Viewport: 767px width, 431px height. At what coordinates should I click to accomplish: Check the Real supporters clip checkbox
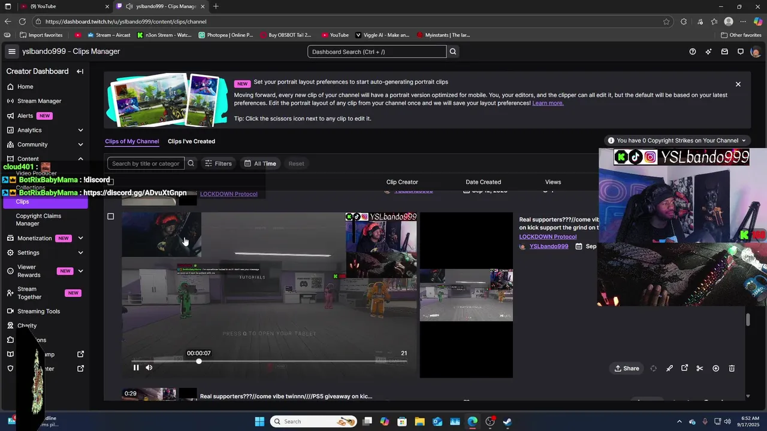click(x=110, y=216)
